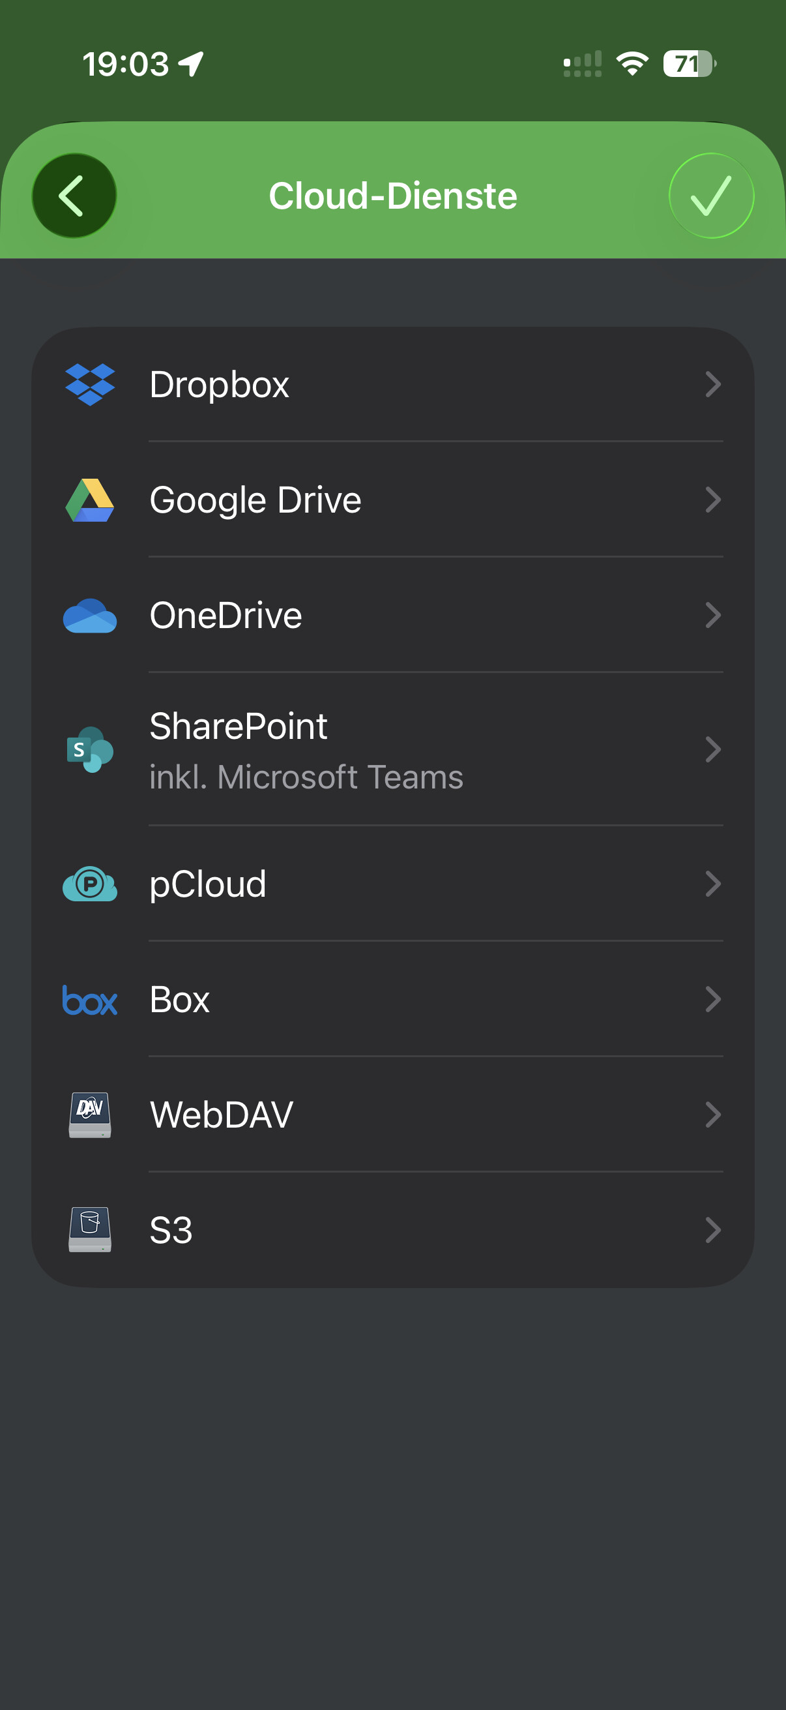Tap the Box logo icon

tap(90, 1000)
